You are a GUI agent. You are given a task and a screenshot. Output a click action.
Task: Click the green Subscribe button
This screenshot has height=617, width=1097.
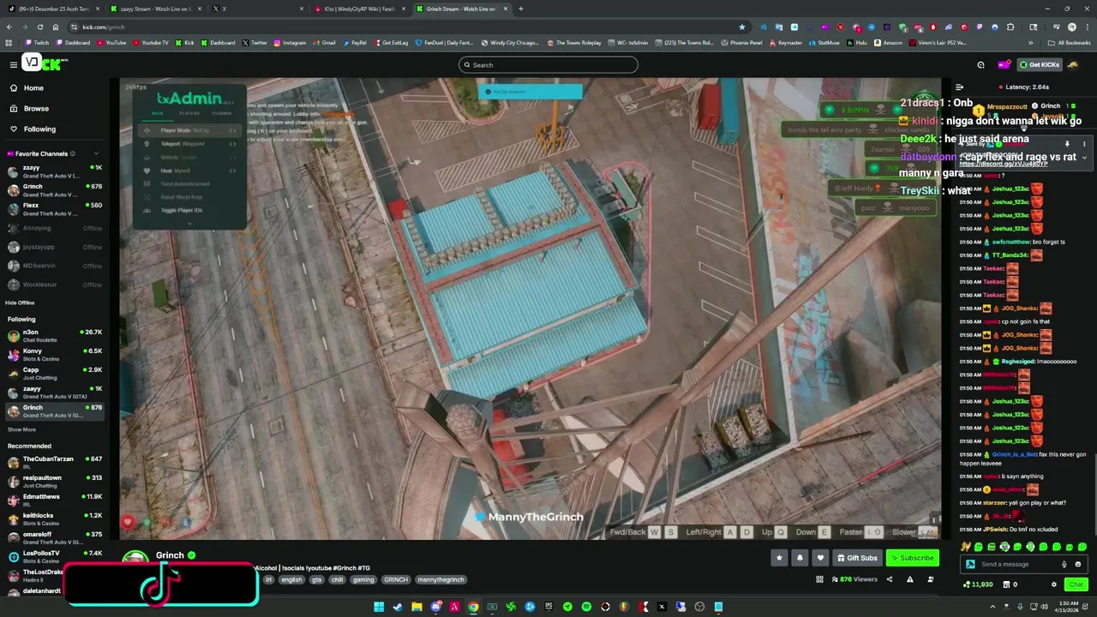[912, 558]
